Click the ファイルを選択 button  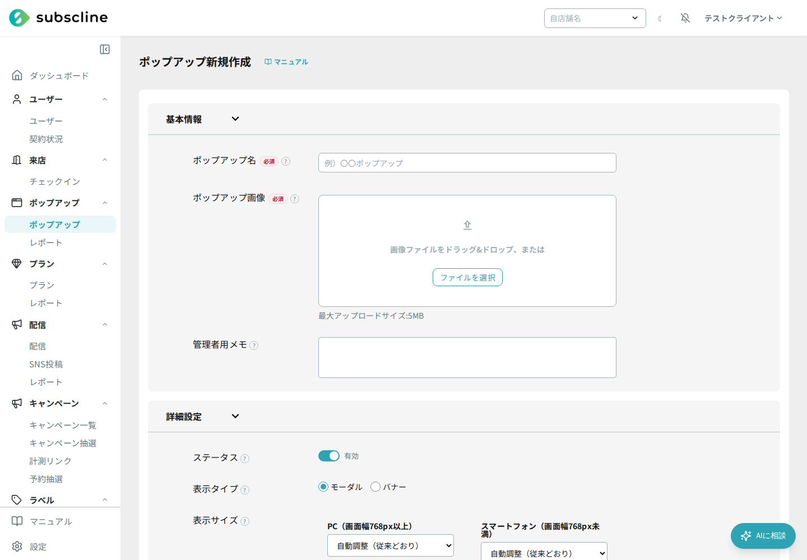tap(467, 277)
